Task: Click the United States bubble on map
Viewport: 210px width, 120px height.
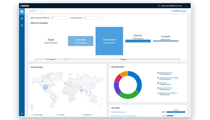Action: [x=46, y=87]
